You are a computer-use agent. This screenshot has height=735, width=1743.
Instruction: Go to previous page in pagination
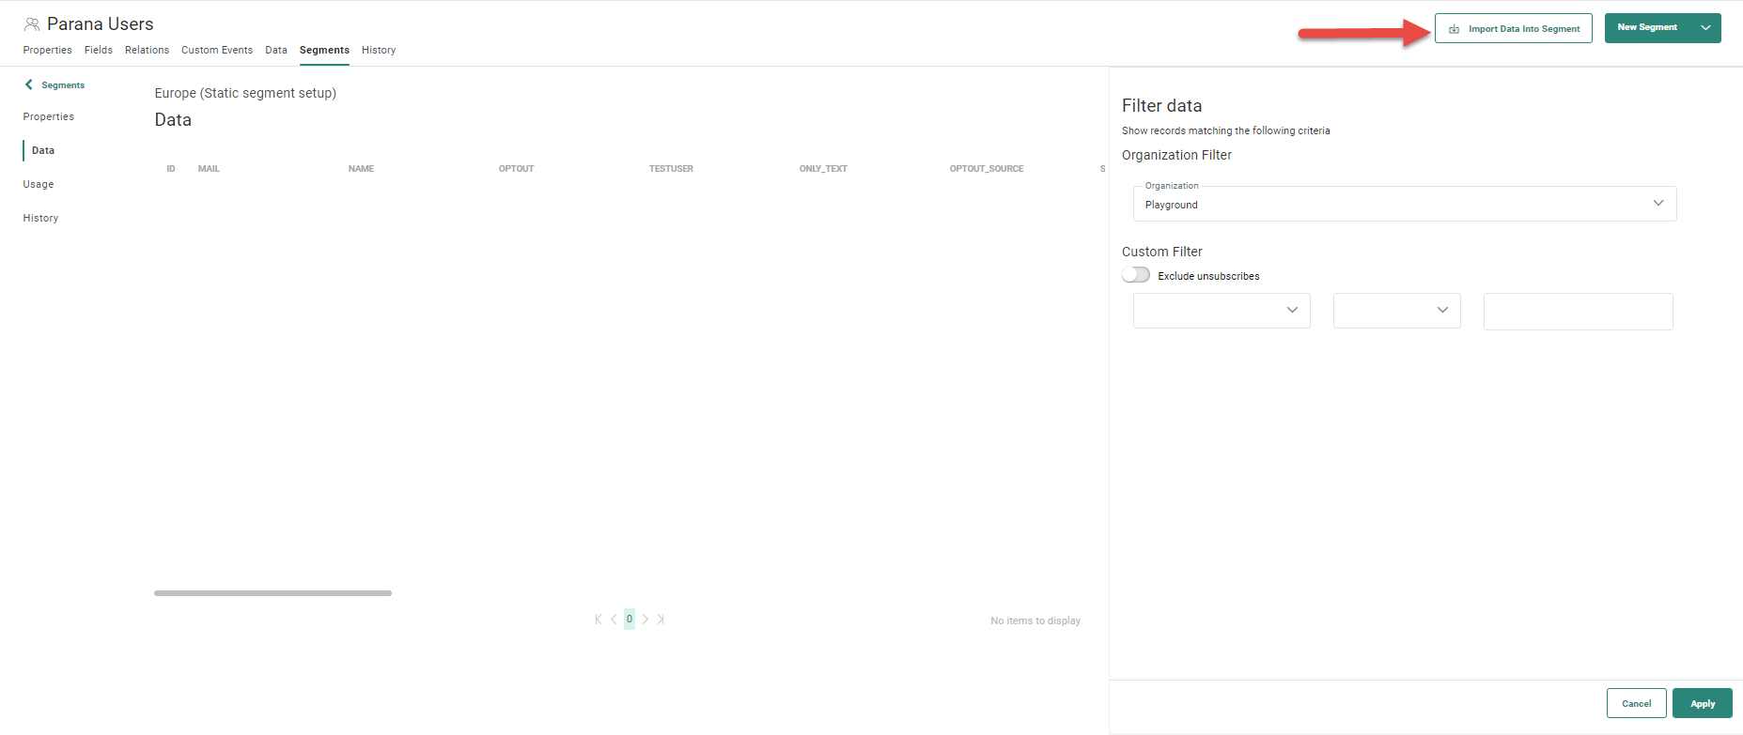click(x=614, y=620)
